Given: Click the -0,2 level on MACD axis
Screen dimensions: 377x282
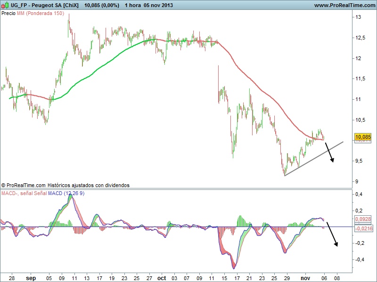Looking at the screenshot, I should coord(360,243).
